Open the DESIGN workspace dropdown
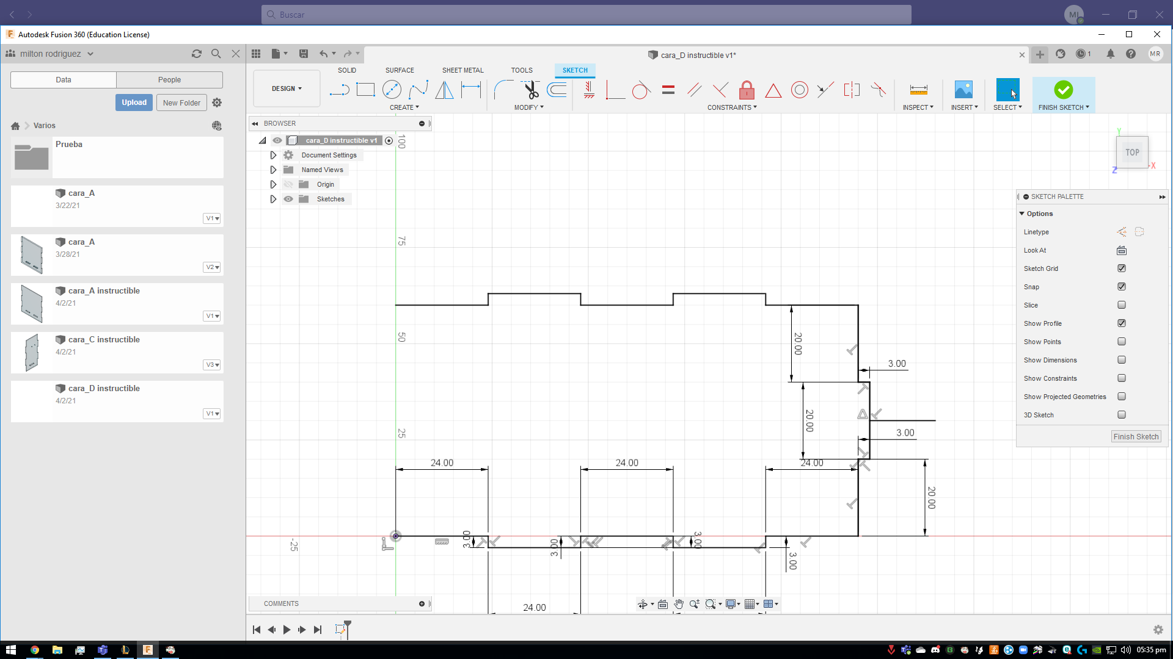 287,89
